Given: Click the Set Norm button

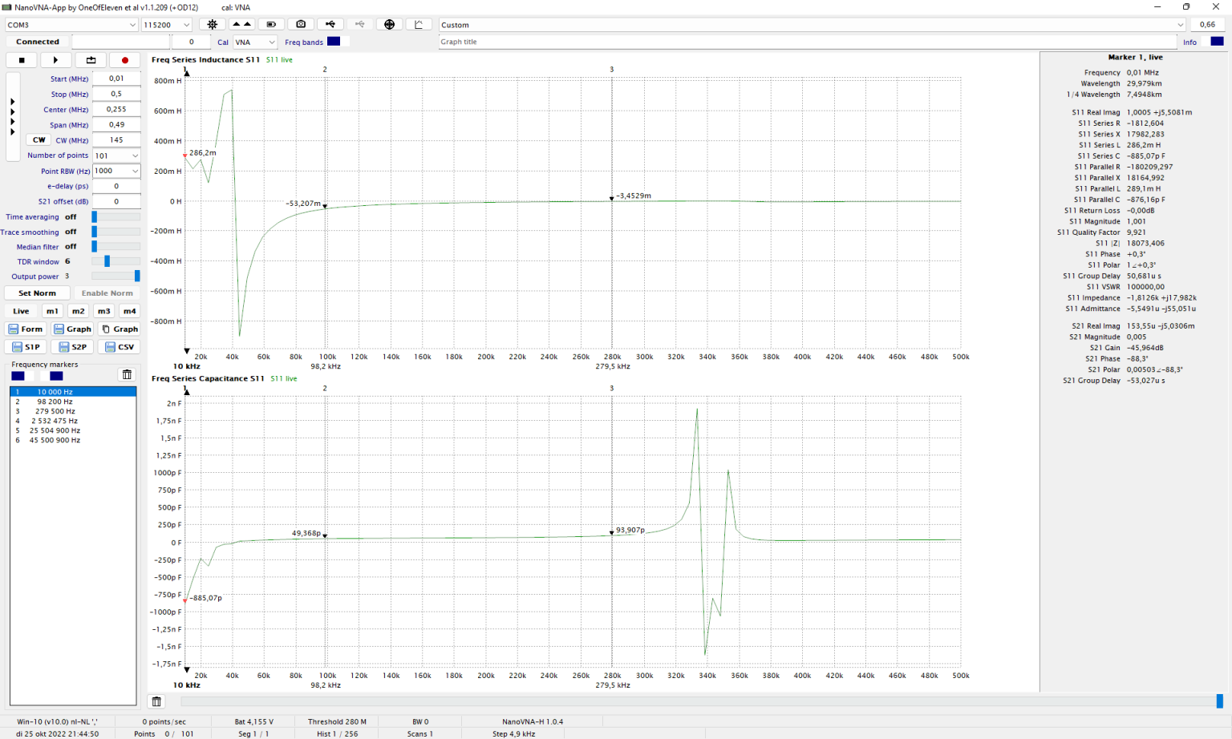Looking at the screenshot, I should [x=37, y=293].
